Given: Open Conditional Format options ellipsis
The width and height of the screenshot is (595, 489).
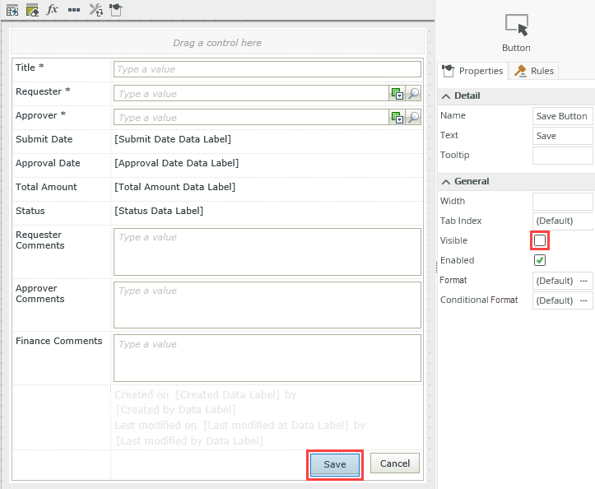Looking at the screenshot, I should tap(583, 300).
